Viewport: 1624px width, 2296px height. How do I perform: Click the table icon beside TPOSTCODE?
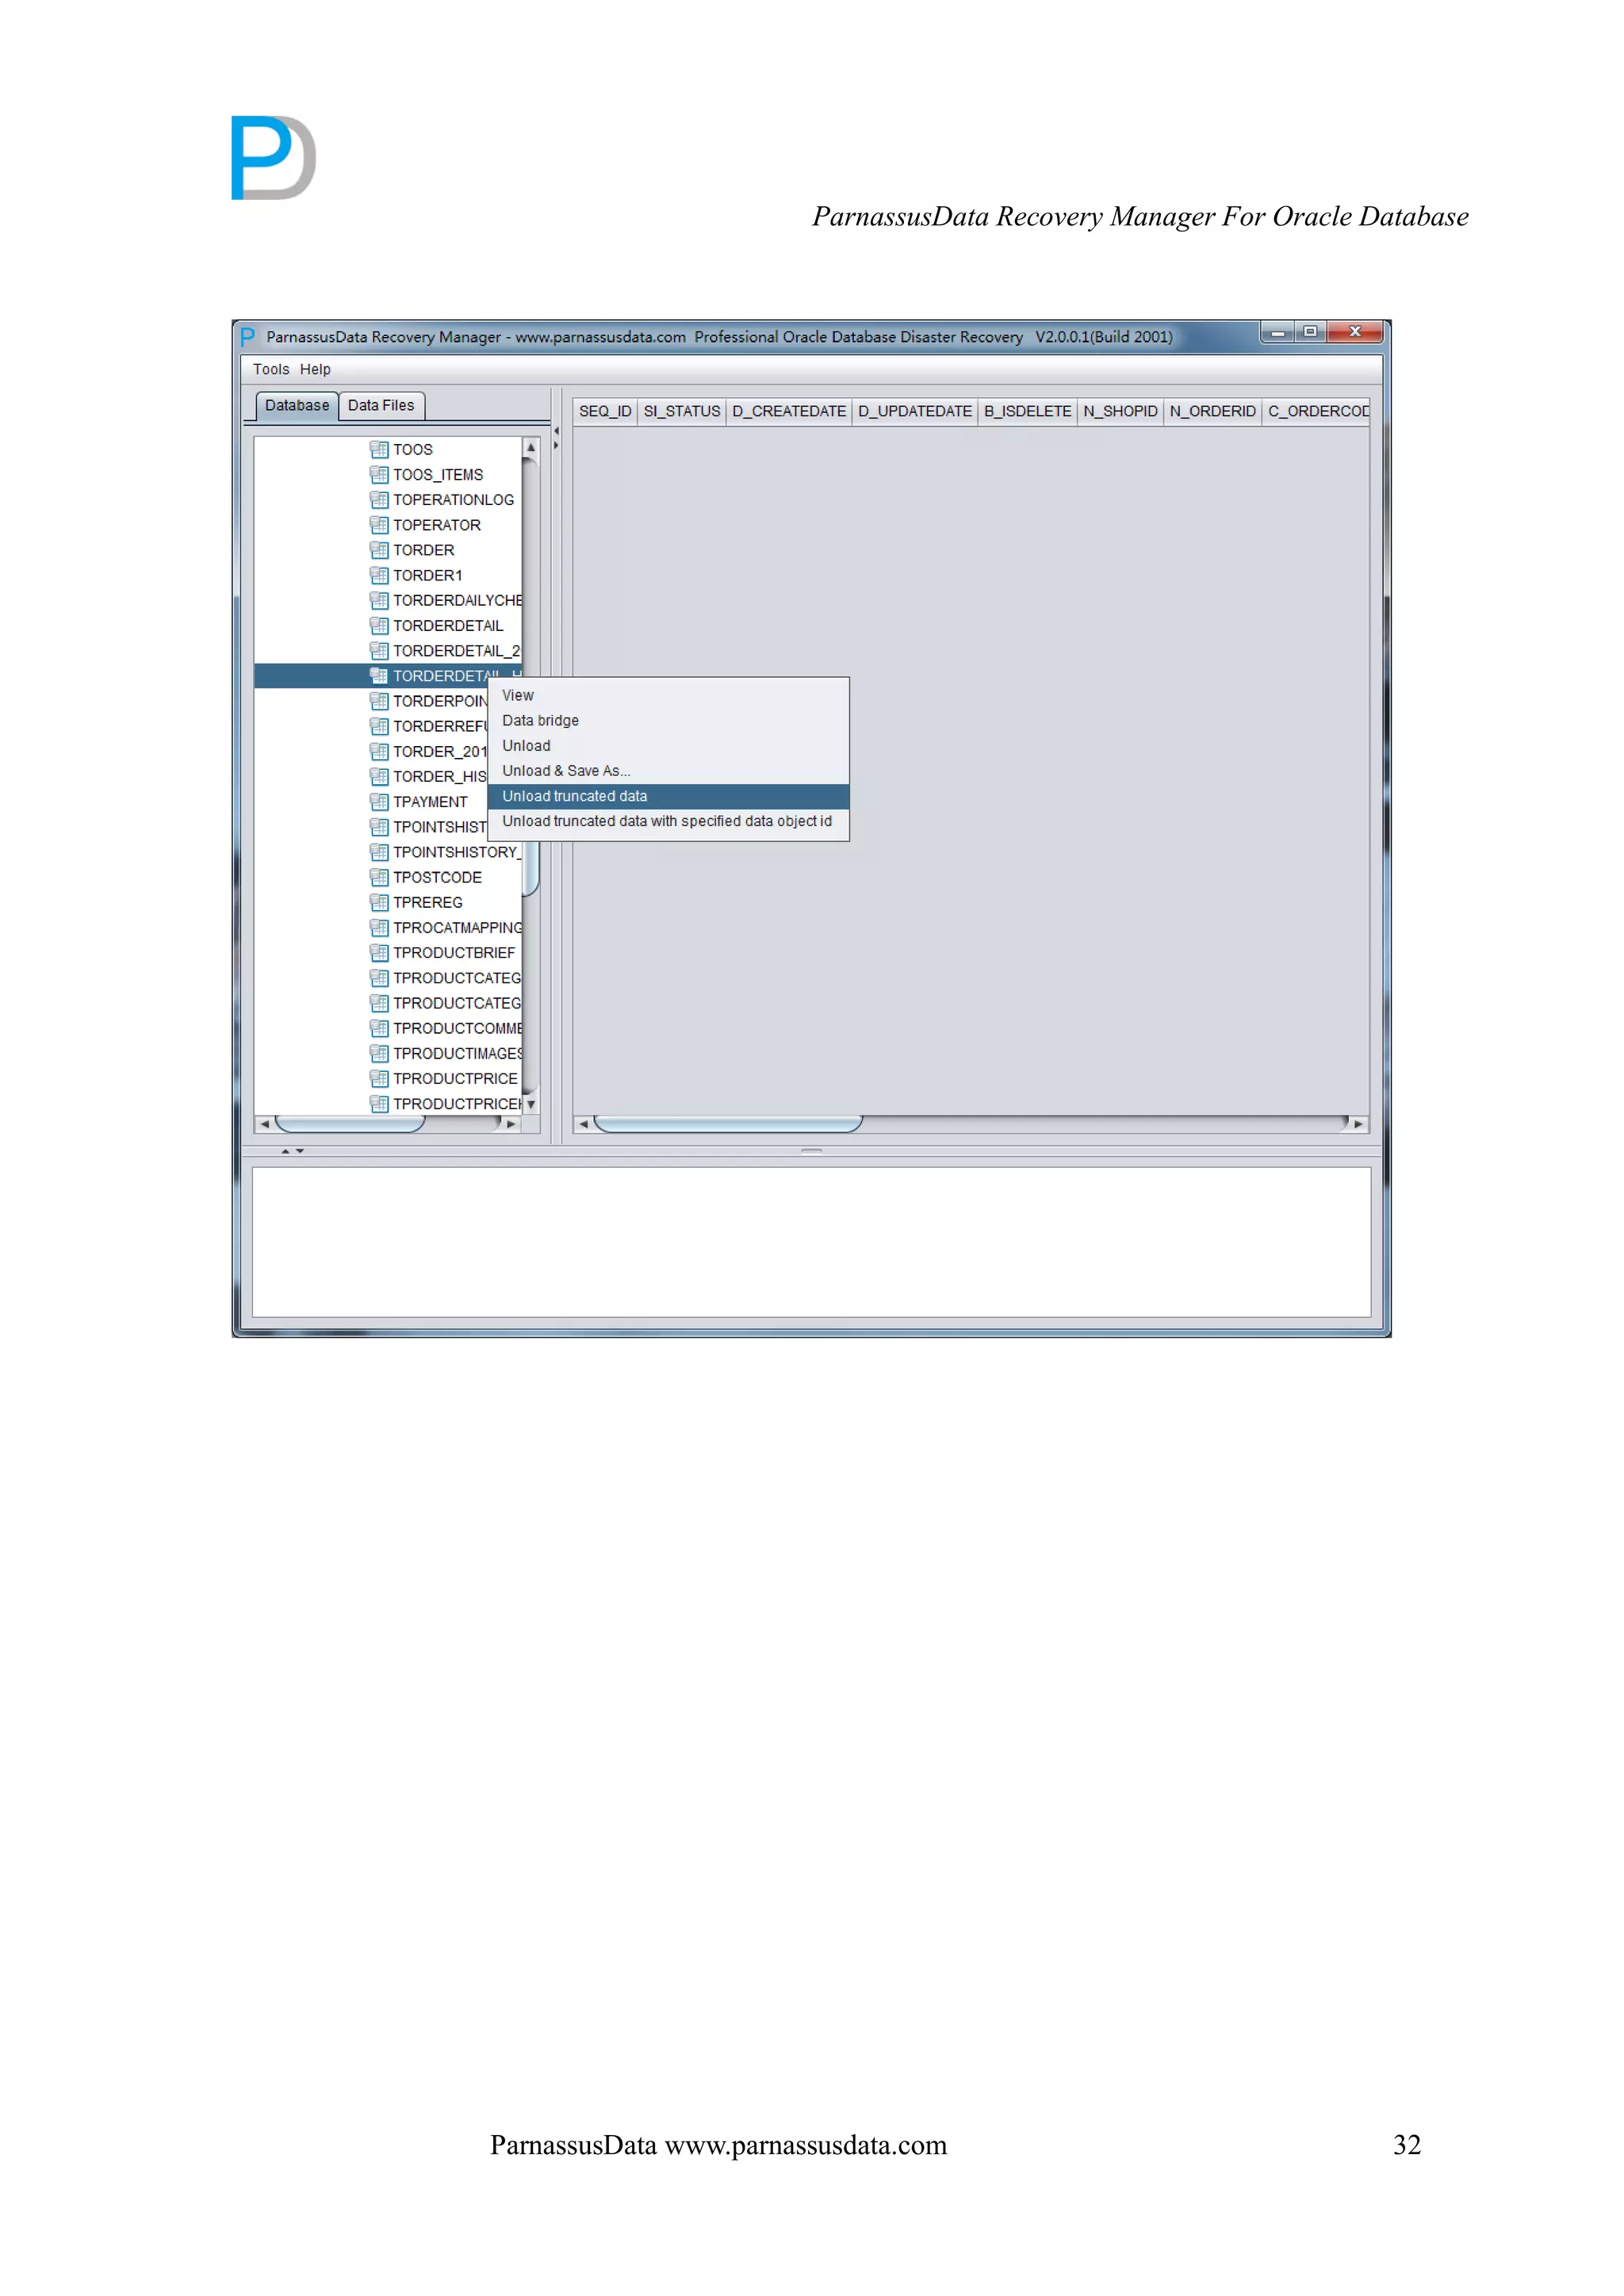[x=379, y=877]
